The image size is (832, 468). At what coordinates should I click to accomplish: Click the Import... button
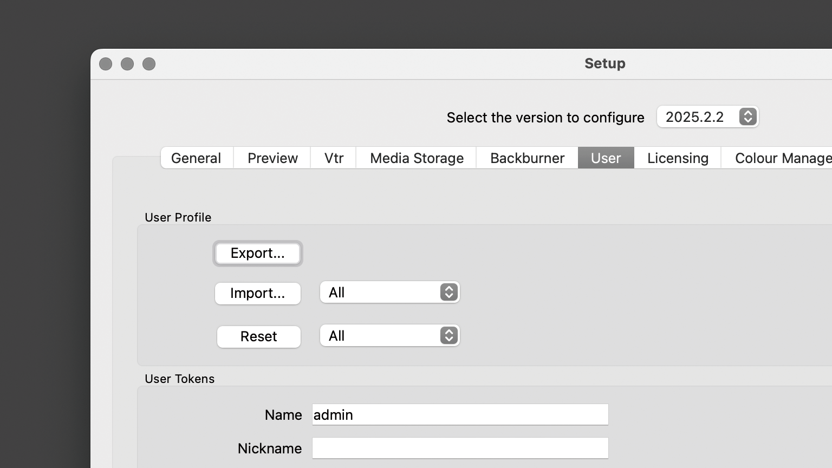click(258, 293)
